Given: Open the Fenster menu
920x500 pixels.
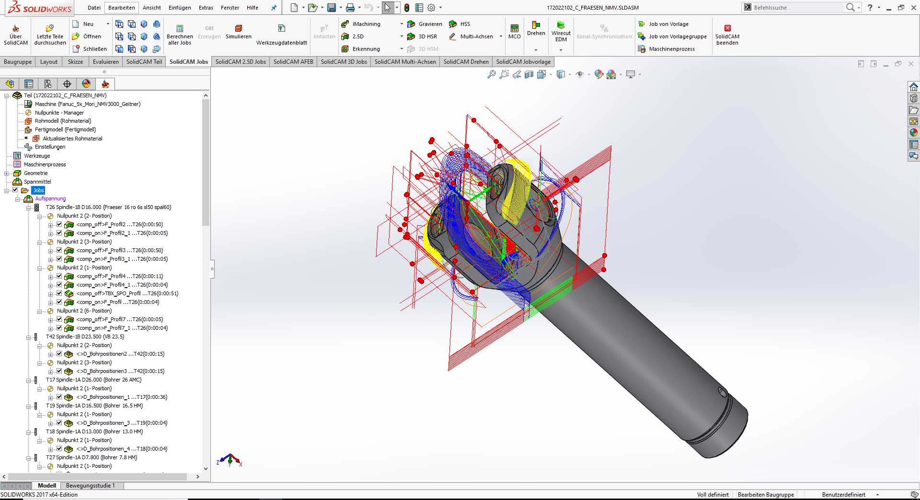Looking at the screenshot, I should click(230, 8).
